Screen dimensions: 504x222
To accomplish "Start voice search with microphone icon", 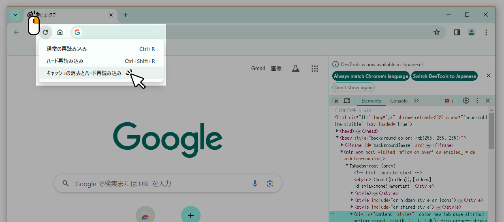I will [x=255, y=184].
